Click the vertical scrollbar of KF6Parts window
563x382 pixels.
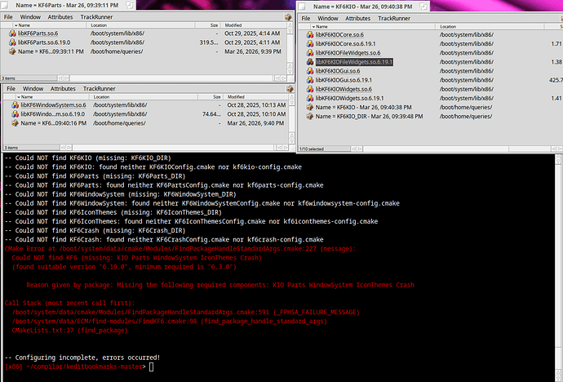(x=290, y=48)
